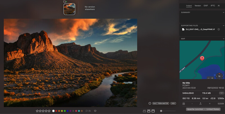Click the reject flag icon

click(x=90, y=111)
